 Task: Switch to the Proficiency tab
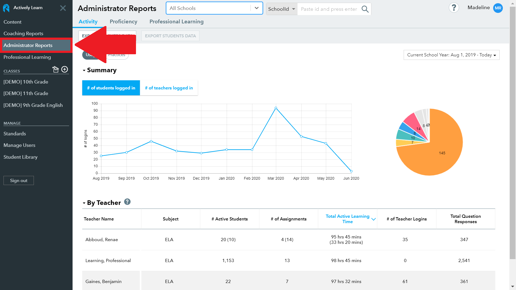click(x=123, y=21)
